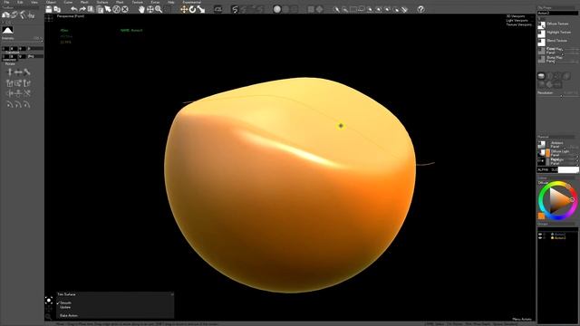
Task: Click the S-shaped curve drawing tool
Action: coord(235,10)
